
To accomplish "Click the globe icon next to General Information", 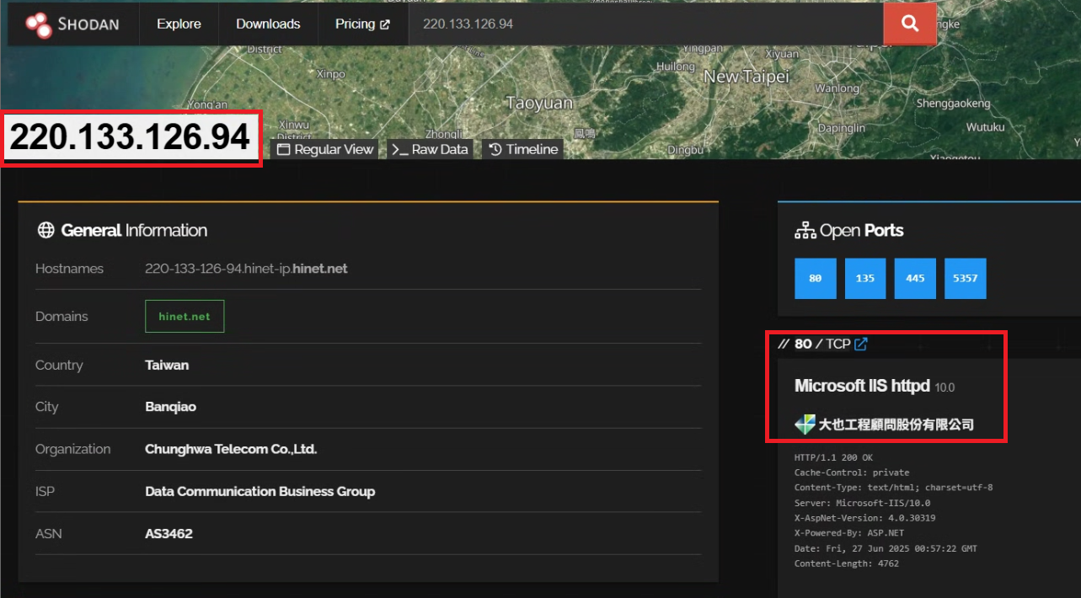I will coord(46,230).
